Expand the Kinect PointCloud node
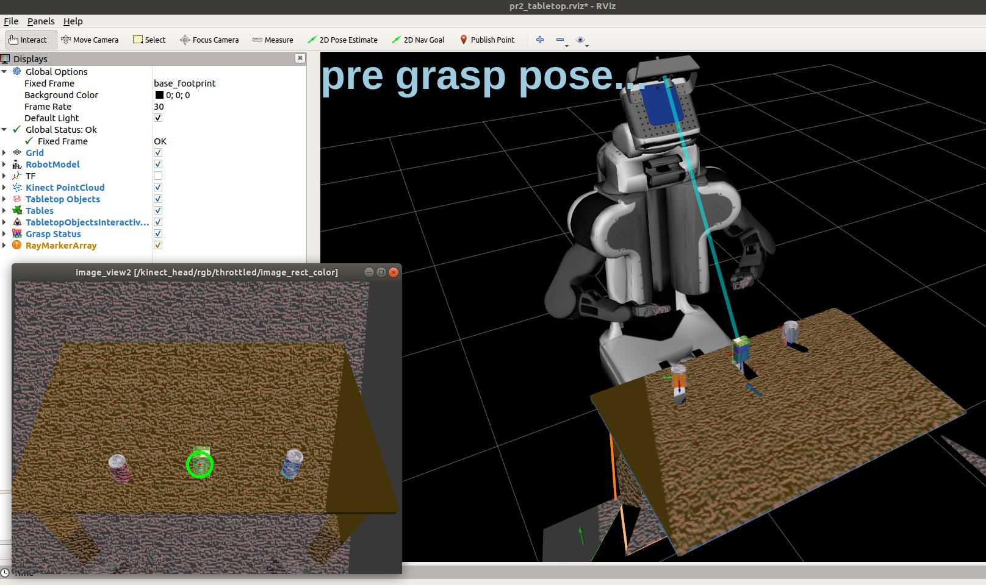 click(4, 187)
